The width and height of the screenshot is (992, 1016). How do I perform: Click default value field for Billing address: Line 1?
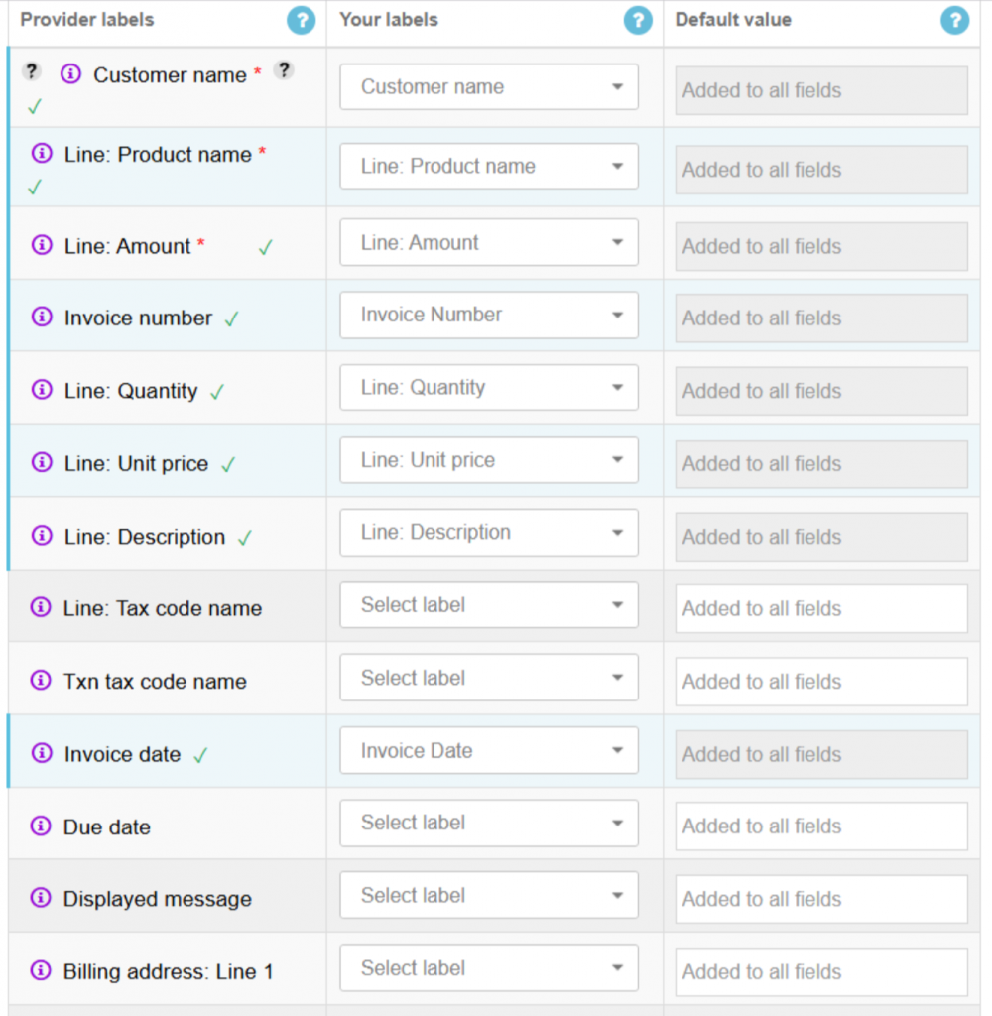point(820,972)
